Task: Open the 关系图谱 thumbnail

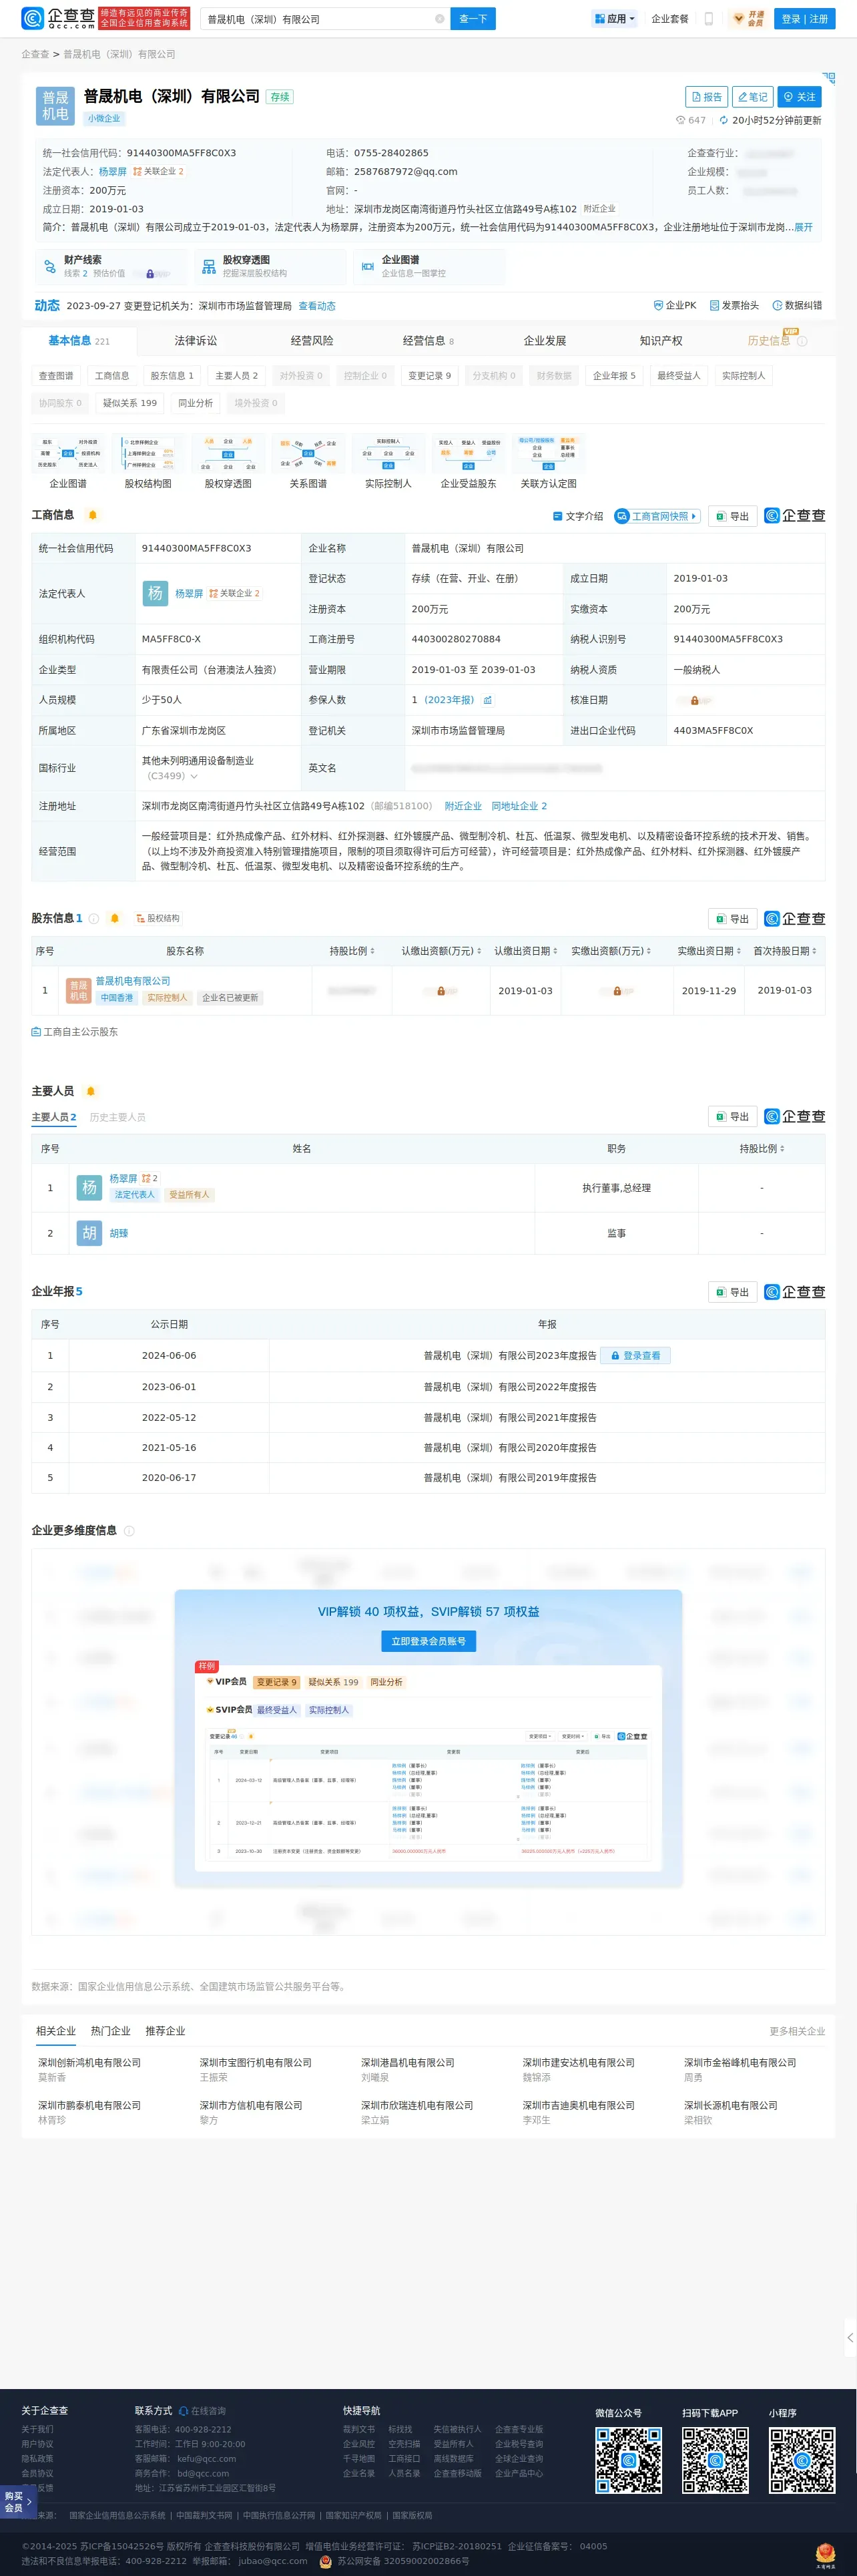Action: [308, 461]
